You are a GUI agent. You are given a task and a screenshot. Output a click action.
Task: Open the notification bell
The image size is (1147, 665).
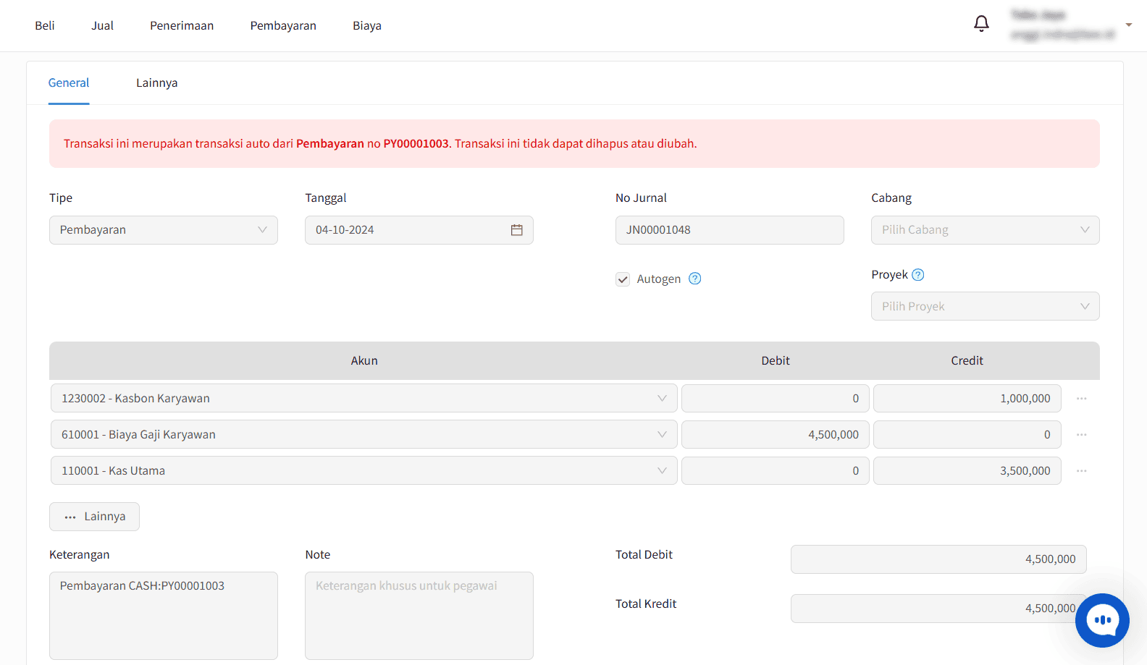click(981, 24)
